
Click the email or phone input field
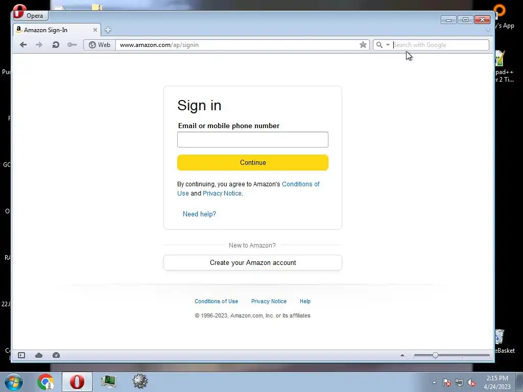pyautogui.click(x=252, y=139)
